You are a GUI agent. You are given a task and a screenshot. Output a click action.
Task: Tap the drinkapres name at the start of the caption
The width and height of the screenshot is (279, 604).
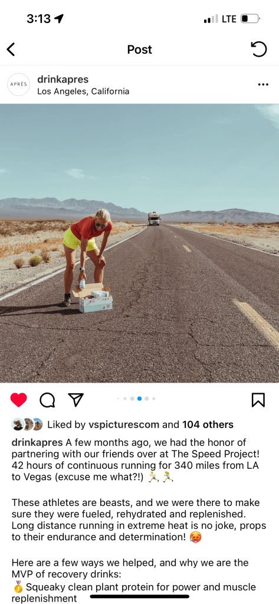[x=37, y=442]
